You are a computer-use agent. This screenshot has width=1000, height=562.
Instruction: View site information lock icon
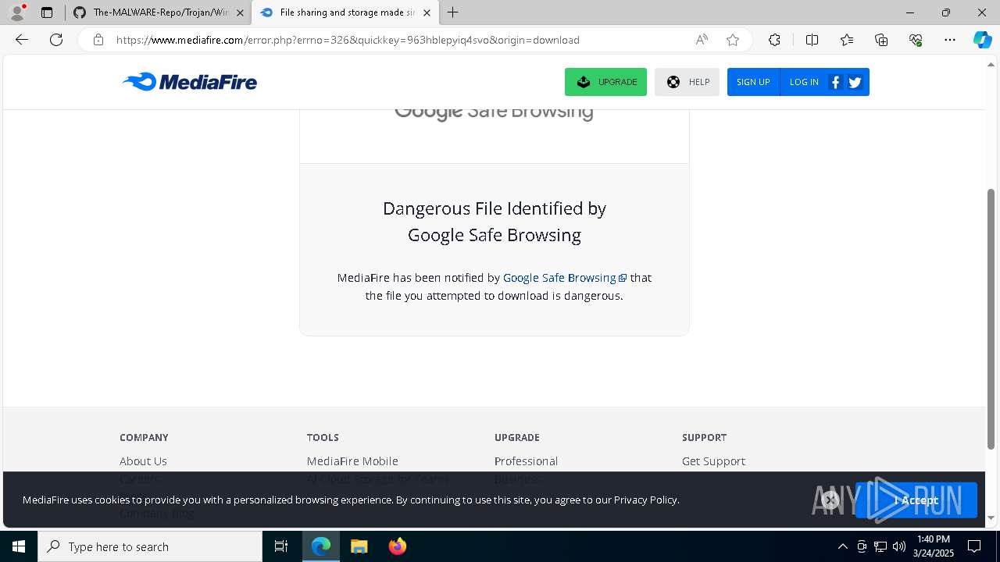(98, 40)
